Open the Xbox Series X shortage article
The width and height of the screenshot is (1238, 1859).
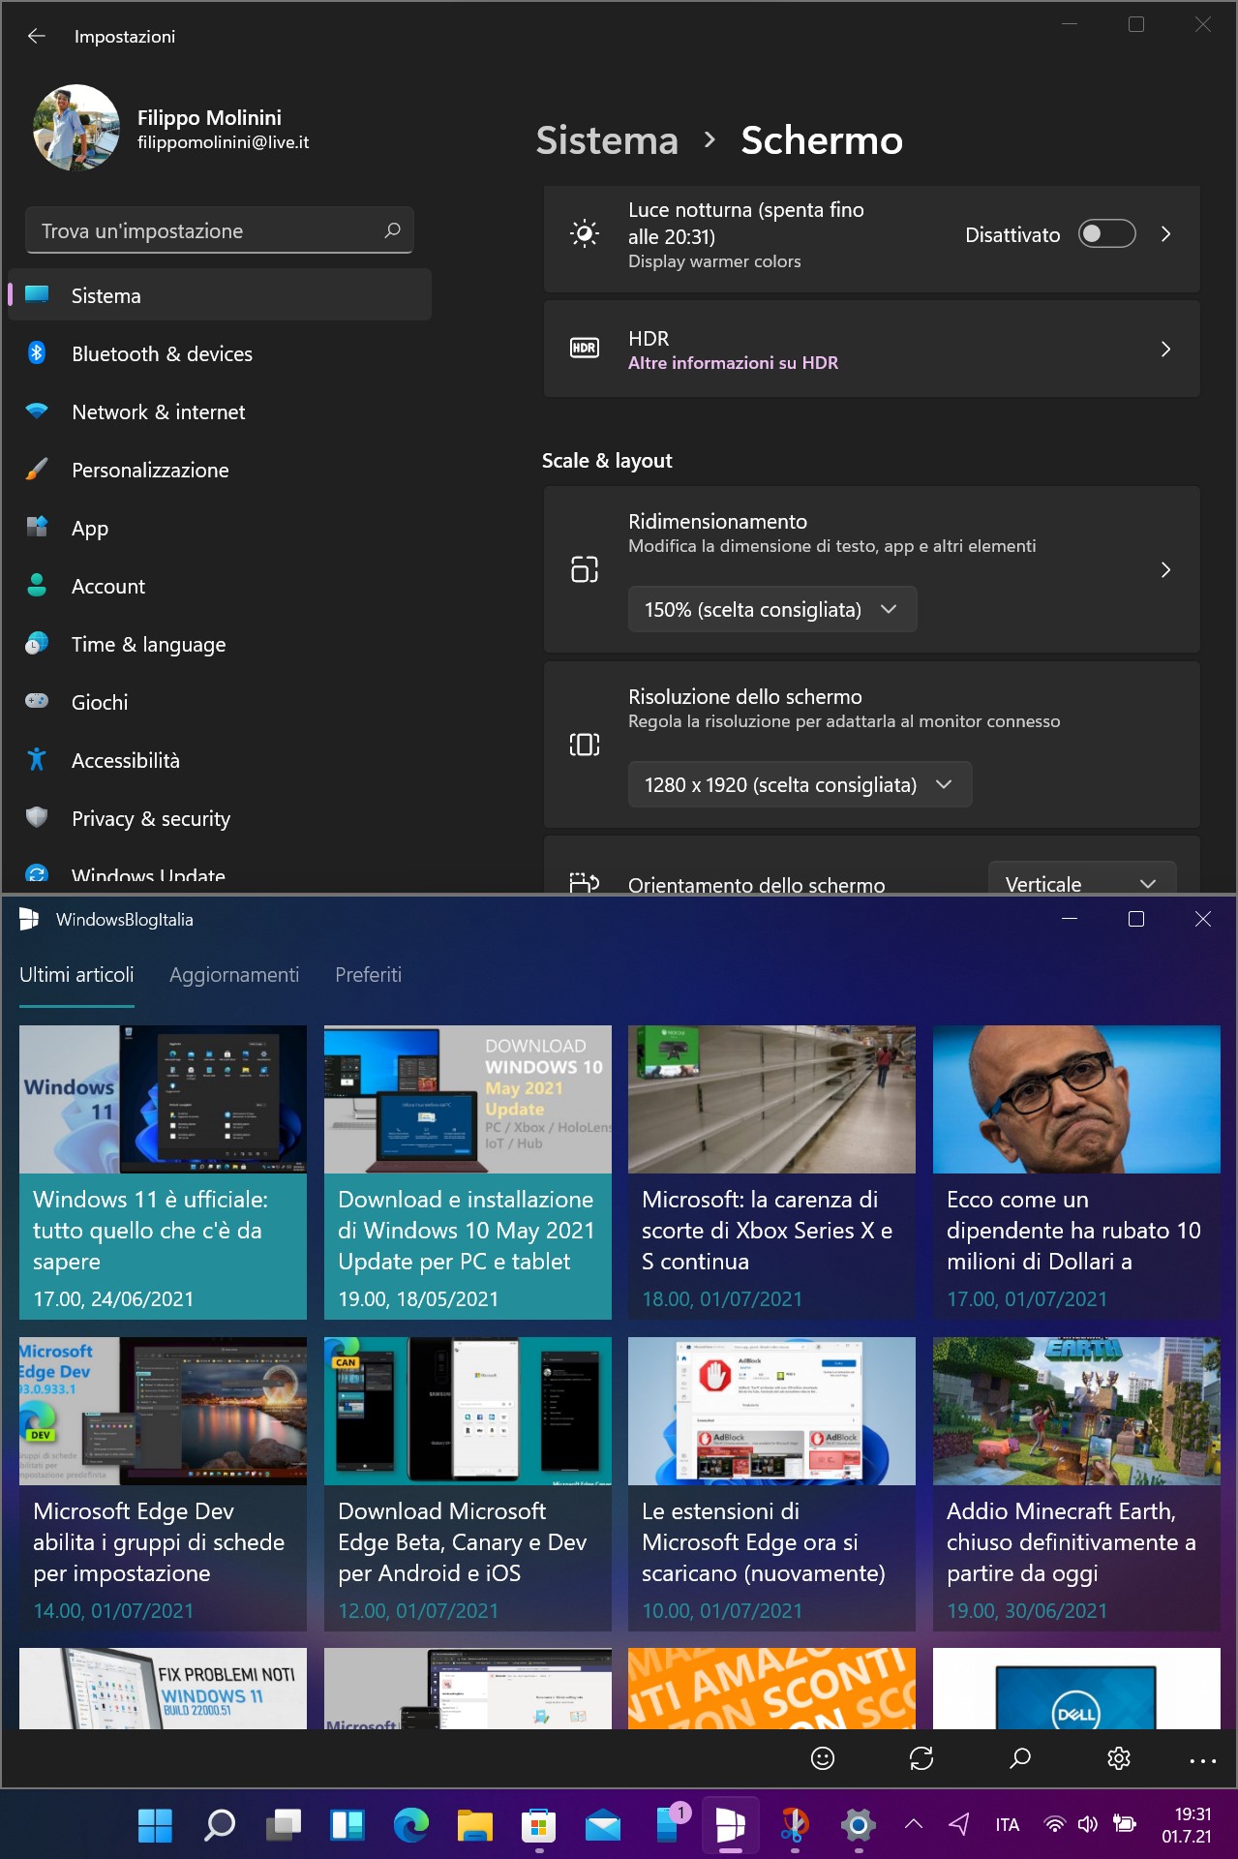[771, 1173]
